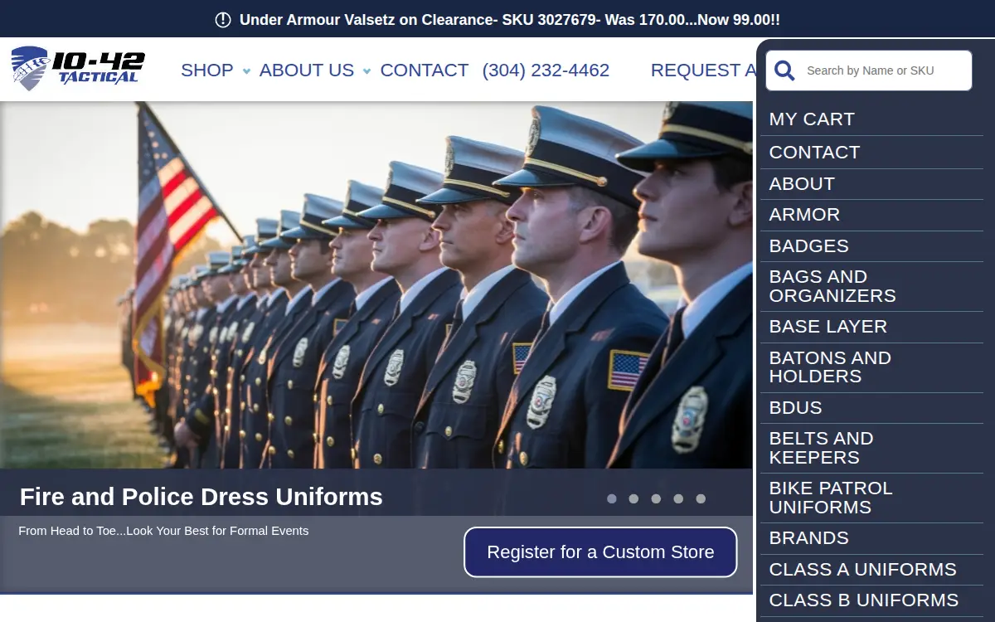
Task: Select the fifth carousel slide dot
Action: point(701,498)
